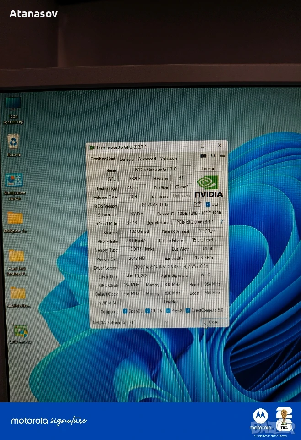
Task: Click the Memory Type value DDR3 (Hynix)
Action: [142, 249]
